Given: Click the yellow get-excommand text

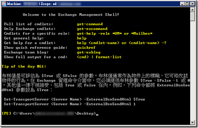Looking at the screenshot, I should click(92, 29).
